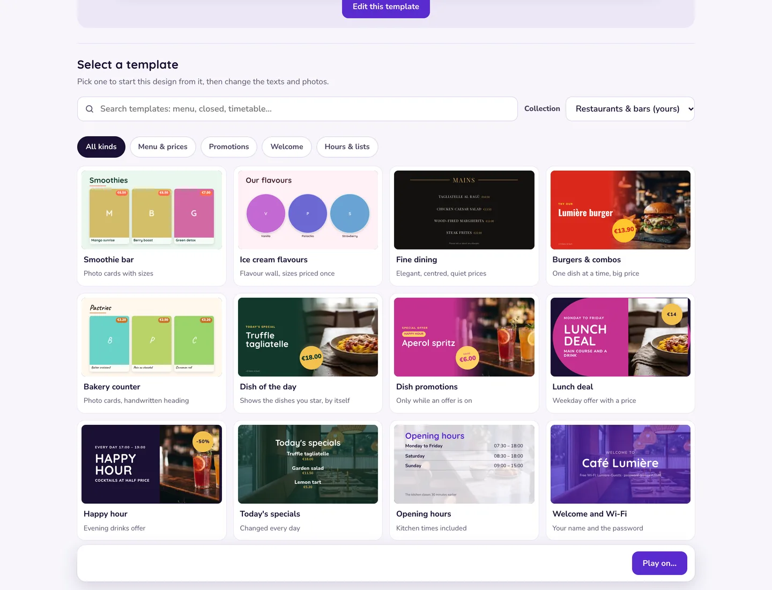Click the Play on... button
This screenshot has height=590, width=772.
(x=659, y=563)
